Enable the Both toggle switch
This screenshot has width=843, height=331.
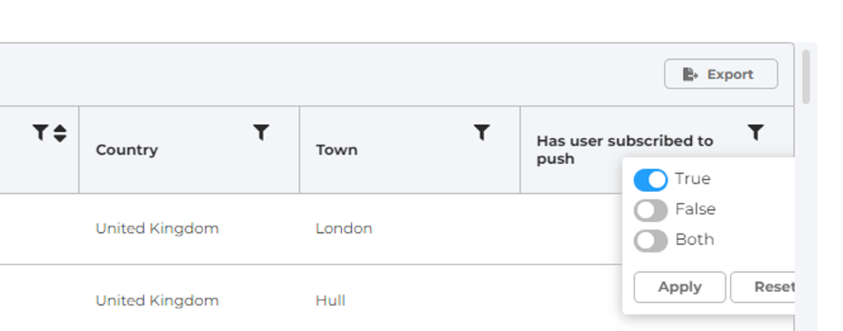coord(650,241)
